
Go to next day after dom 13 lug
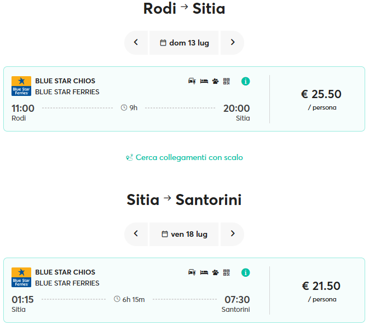232,43
